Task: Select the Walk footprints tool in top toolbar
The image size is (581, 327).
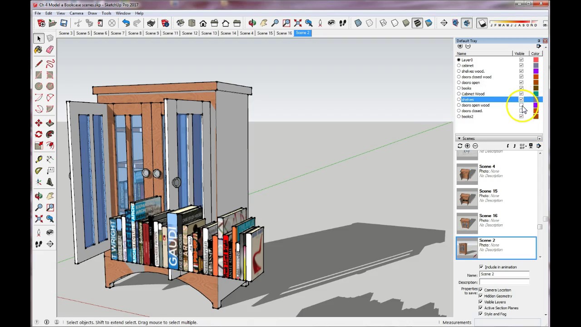Action: coord(343,23)
